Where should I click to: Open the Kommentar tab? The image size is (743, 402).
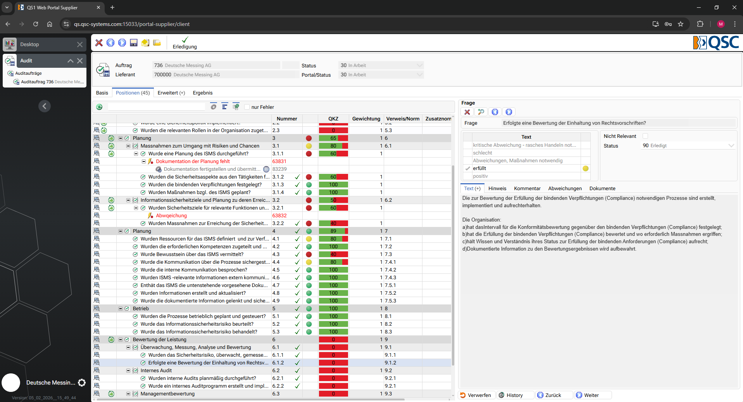(x=527, y=189)
